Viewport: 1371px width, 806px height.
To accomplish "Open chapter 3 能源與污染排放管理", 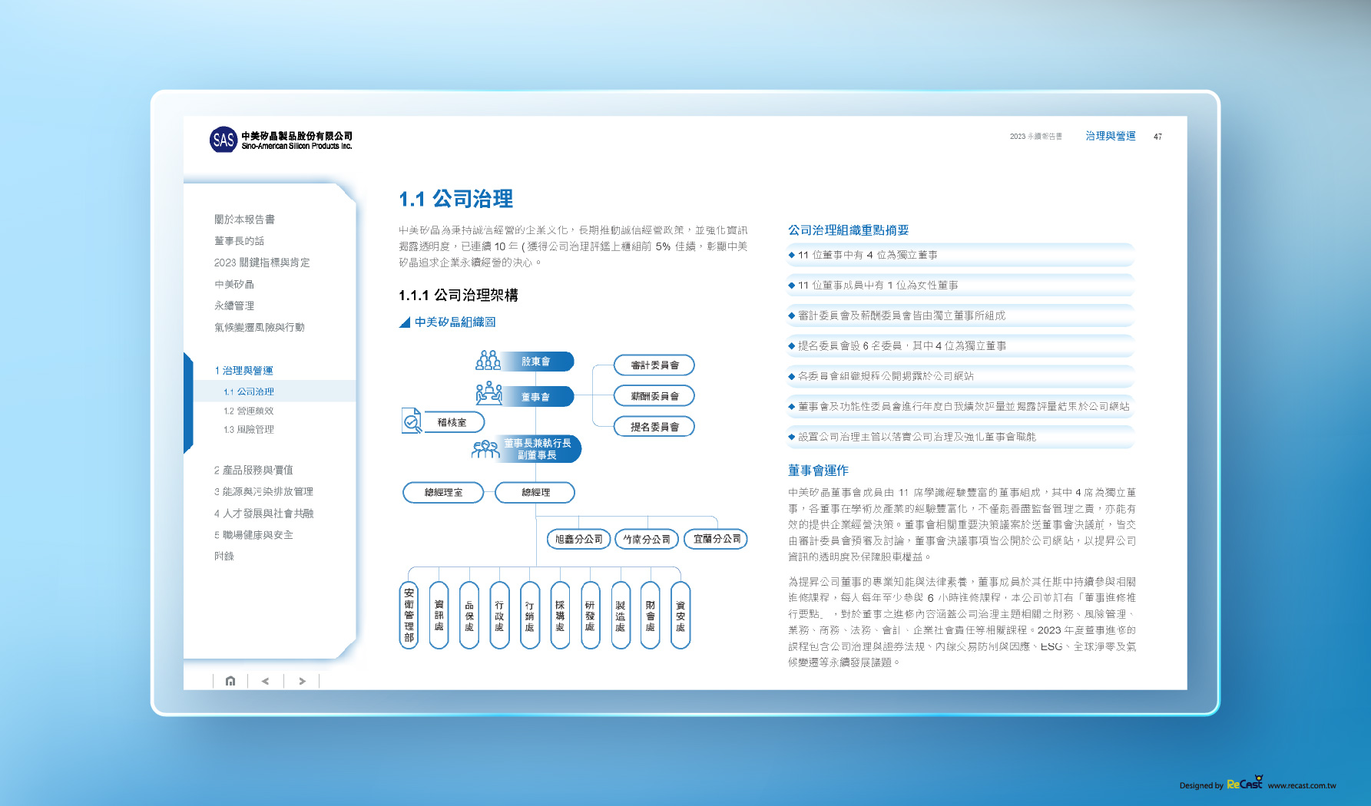I will (263, 491).
